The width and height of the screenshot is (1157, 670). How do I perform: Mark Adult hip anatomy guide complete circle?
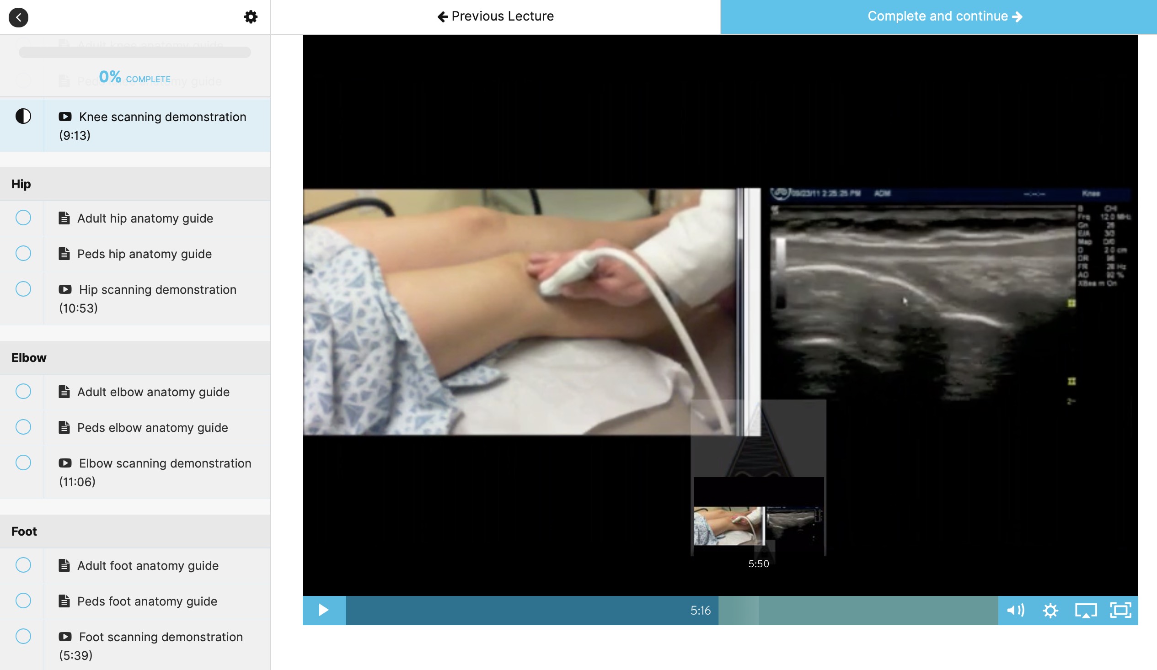(23, 218)
